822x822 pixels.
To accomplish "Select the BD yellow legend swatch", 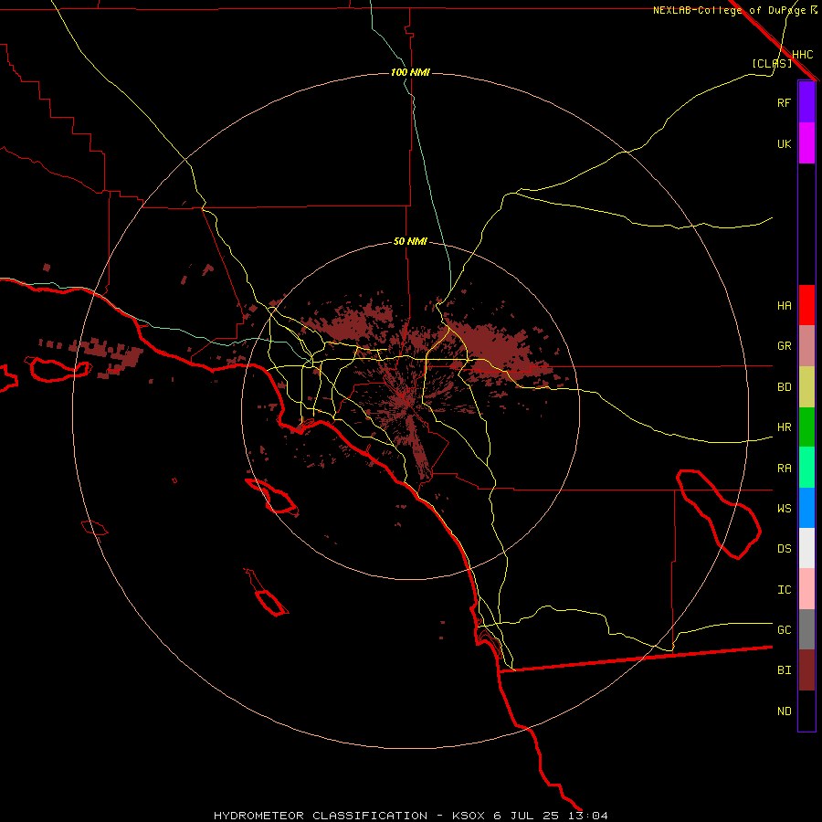I will tap(806, 387).
